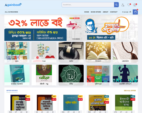
Task: Click the Humayun Ahmed 32% promotional banner
Action: tap(71, 28)
